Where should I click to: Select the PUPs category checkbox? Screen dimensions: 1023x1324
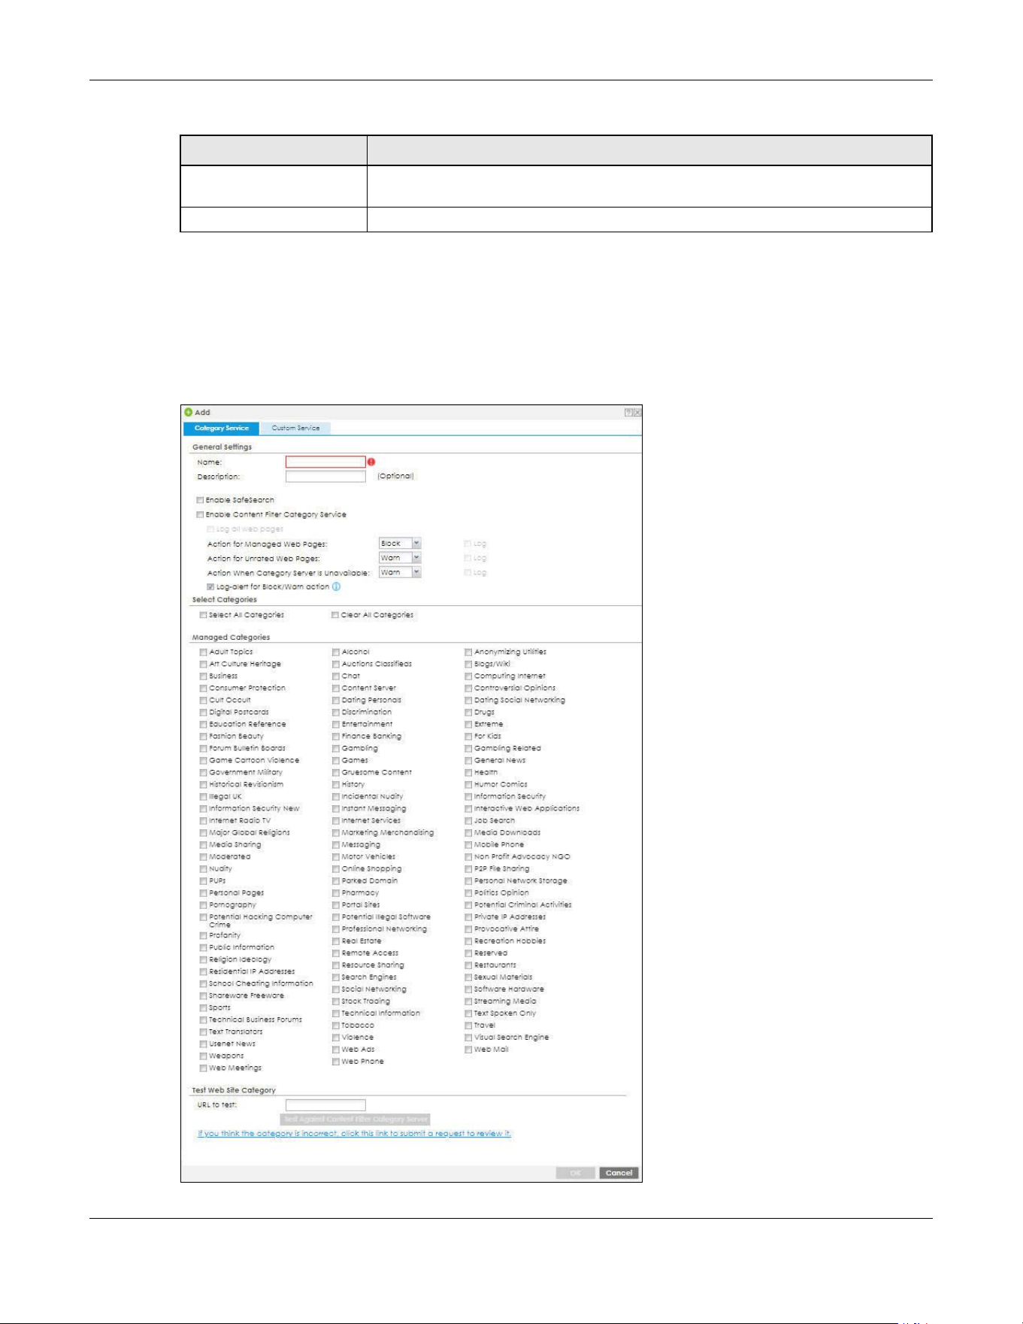[203, 881]
